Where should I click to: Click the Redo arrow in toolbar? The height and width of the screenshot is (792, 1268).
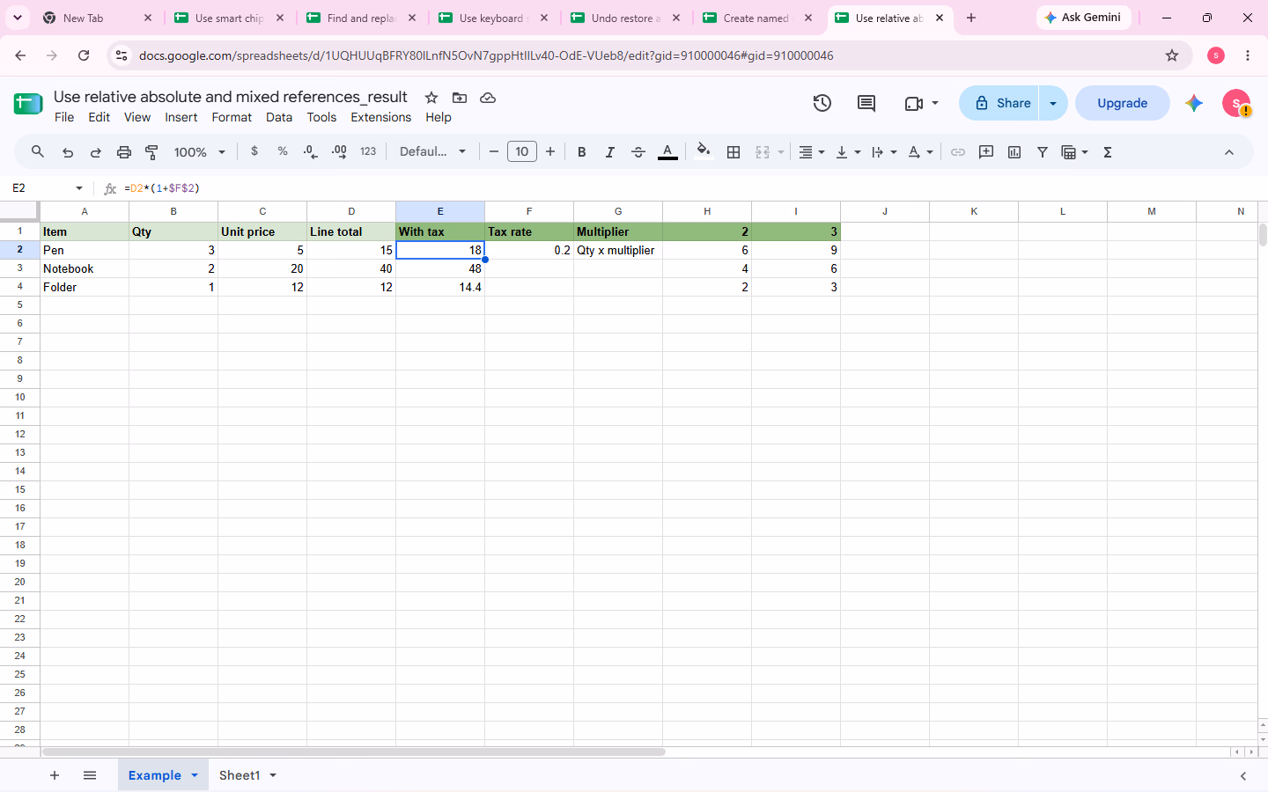point(96,152)
